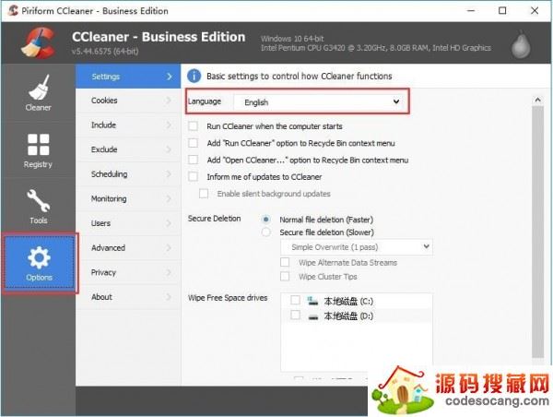Select Secure file deletion (Slower) option
This screenshot has width=553, height=417.
tap(267, 232)
